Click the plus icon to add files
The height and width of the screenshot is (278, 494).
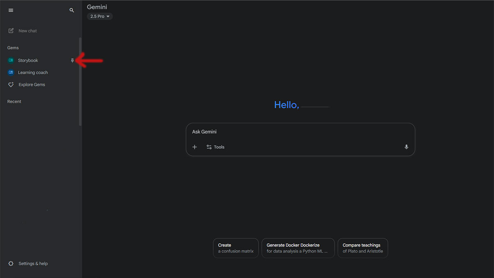195,147
